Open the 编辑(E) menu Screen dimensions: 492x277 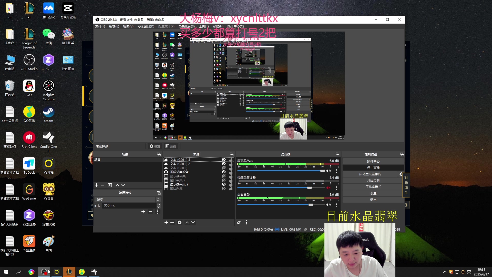[x=114, y=26]
